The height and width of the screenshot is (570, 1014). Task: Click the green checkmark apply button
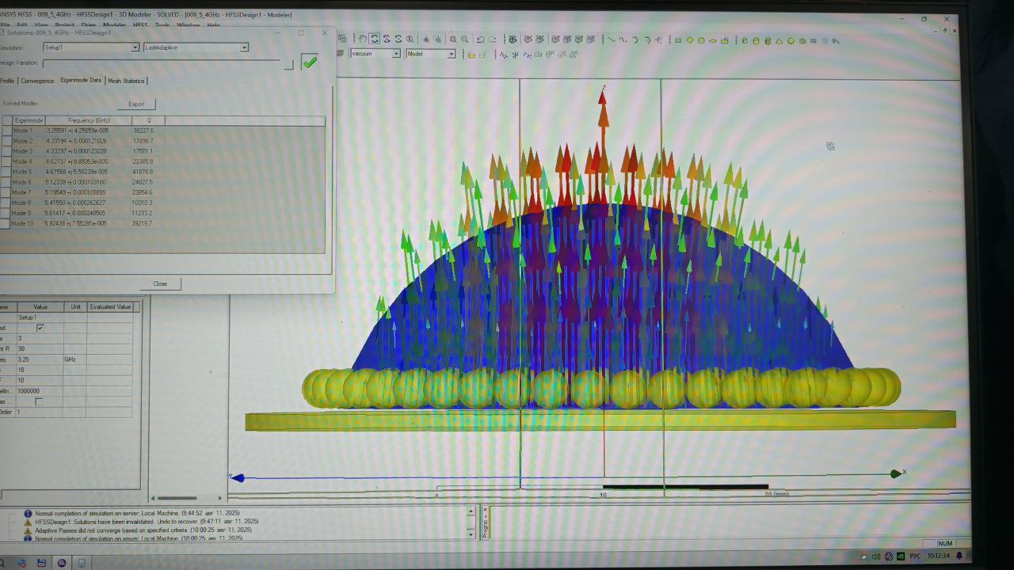coord(310,63)
